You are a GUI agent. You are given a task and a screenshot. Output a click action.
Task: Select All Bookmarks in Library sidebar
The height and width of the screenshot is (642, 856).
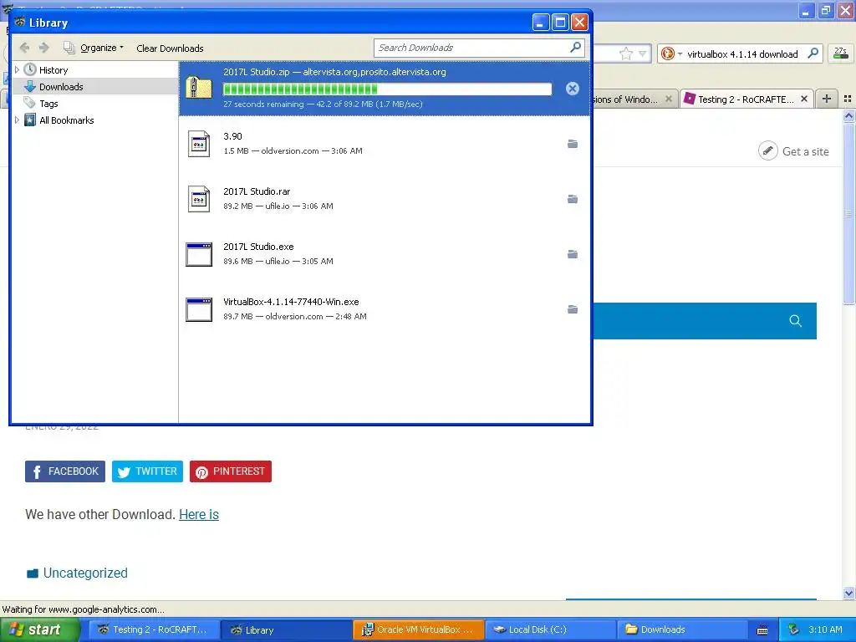pyautogui.click(x=67, y=120)
